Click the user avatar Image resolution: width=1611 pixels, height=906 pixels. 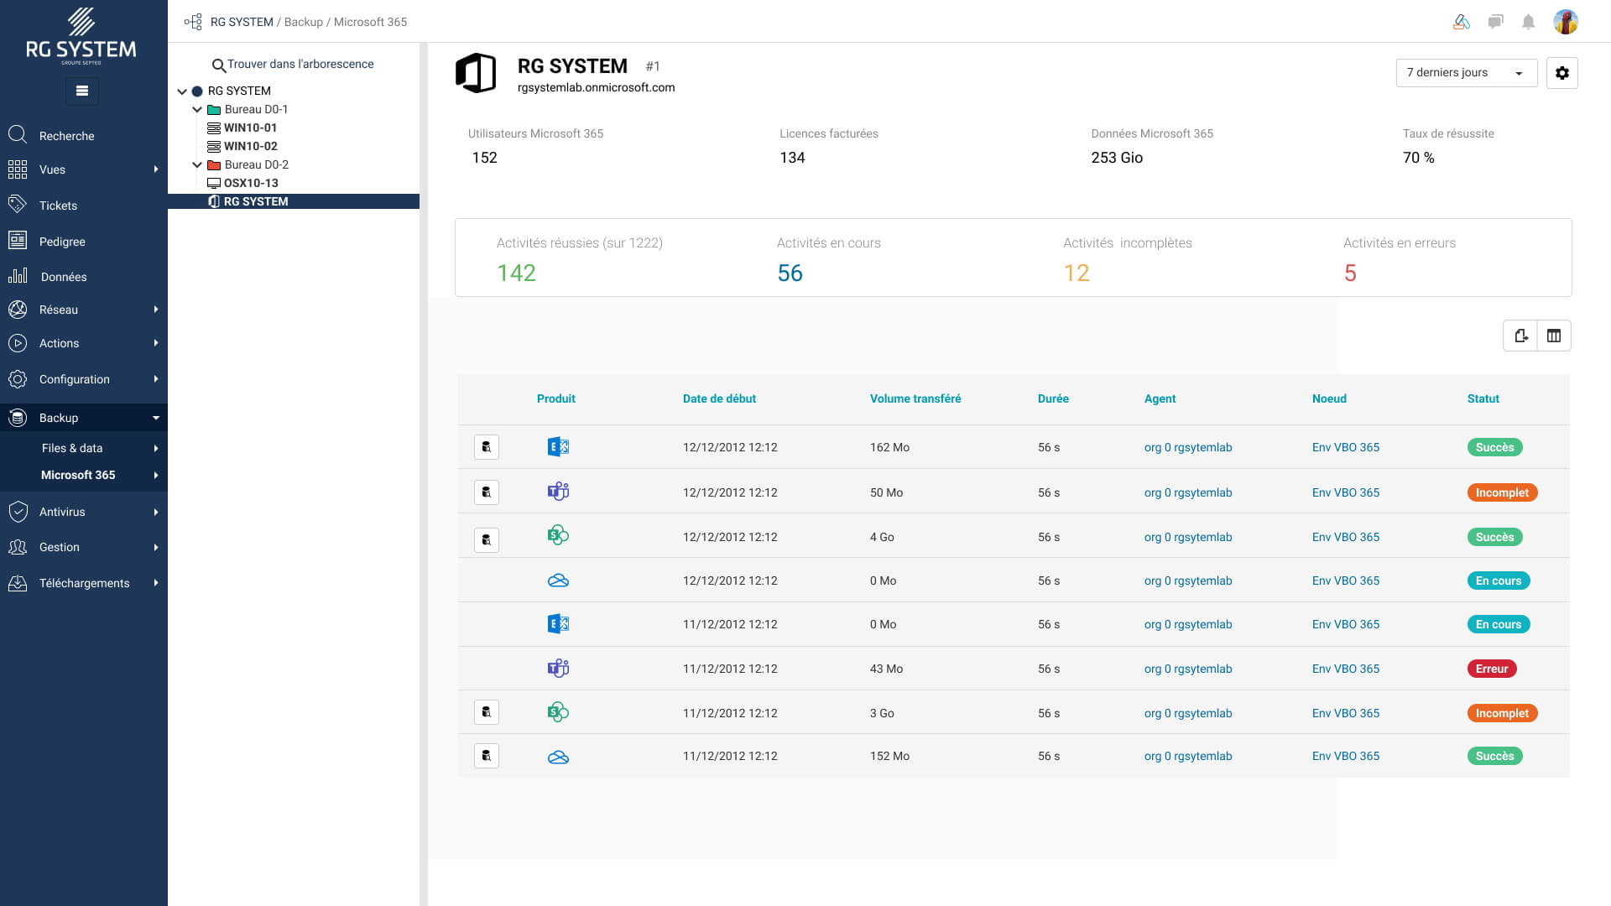[1566, 22]
